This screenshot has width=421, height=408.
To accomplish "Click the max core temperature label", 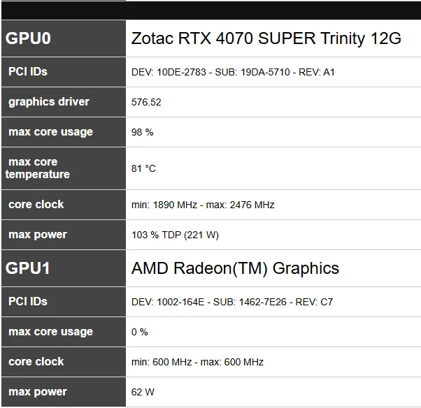I will click(38, 168).
